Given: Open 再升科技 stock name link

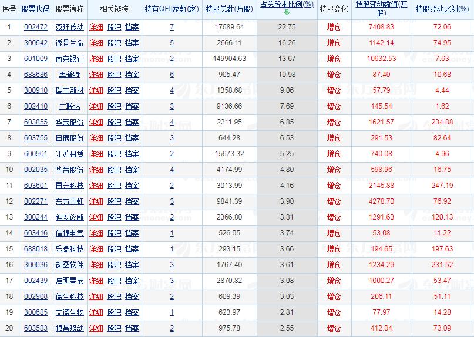Looking at the screenshot, I should click(x=69, y=186).
